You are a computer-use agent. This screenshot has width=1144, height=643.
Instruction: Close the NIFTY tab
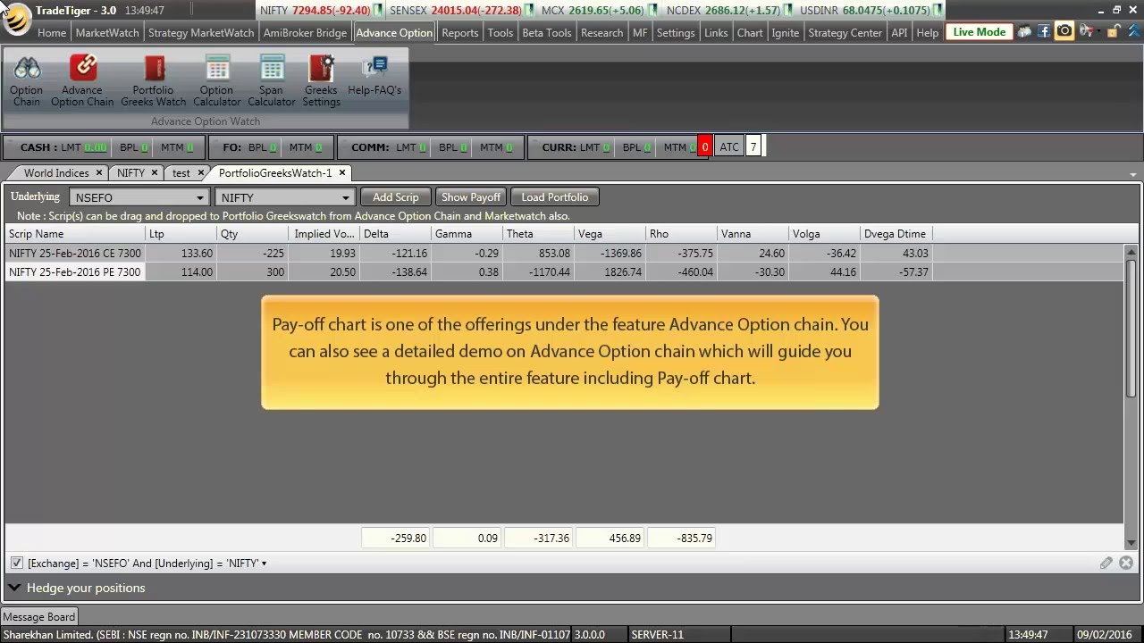click(154, 172)
